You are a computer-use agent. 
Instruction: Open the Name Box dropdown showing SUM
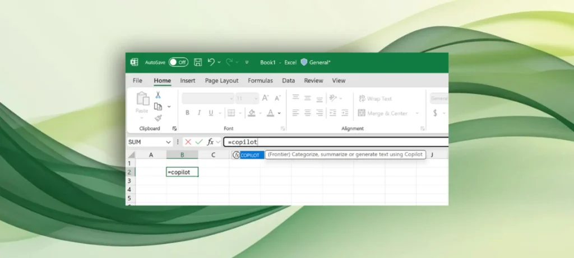168,142
